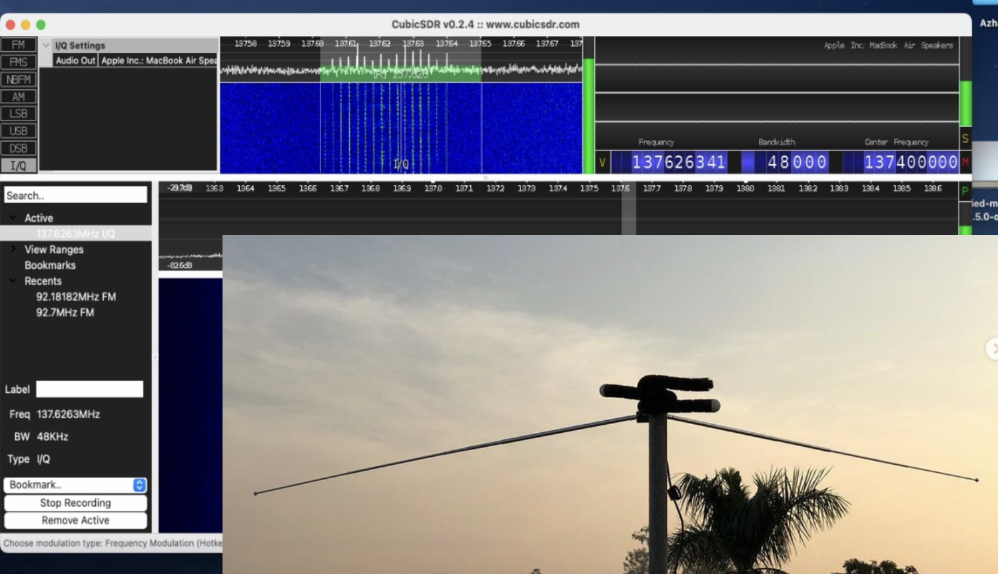Click the next arrow on image overlay

click(x=993, y=348)
